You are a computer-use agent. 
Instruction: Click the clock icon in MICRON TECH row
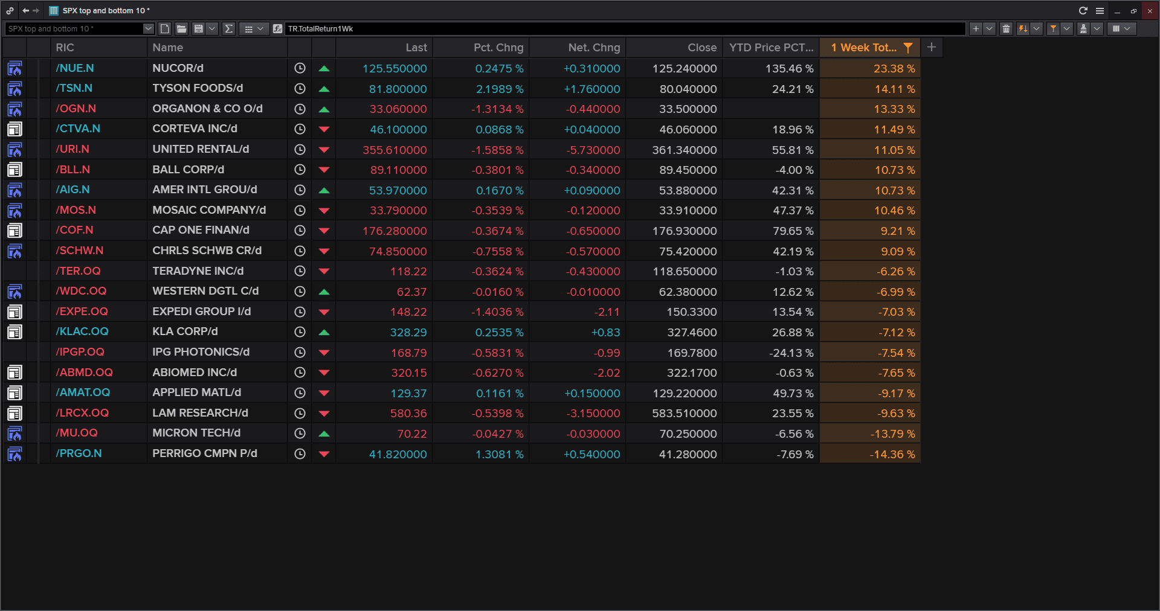[x=300, y=433]
